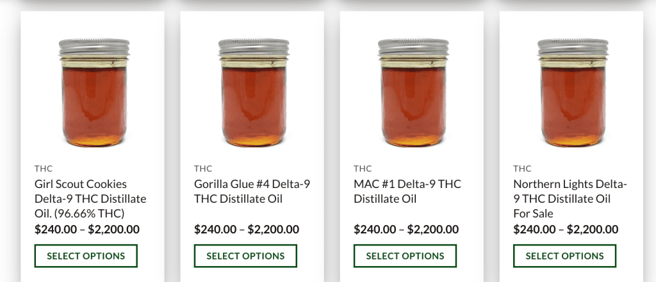Click Northern Lights Delta-9 Distillate Oil title
656x282 pixels.
tap(570, 198)
